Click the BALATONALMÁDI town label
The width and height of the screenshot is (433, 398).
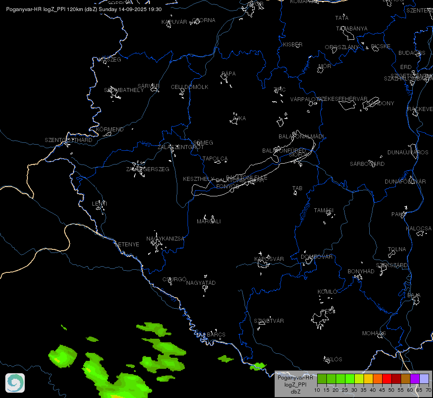point(302,137)
